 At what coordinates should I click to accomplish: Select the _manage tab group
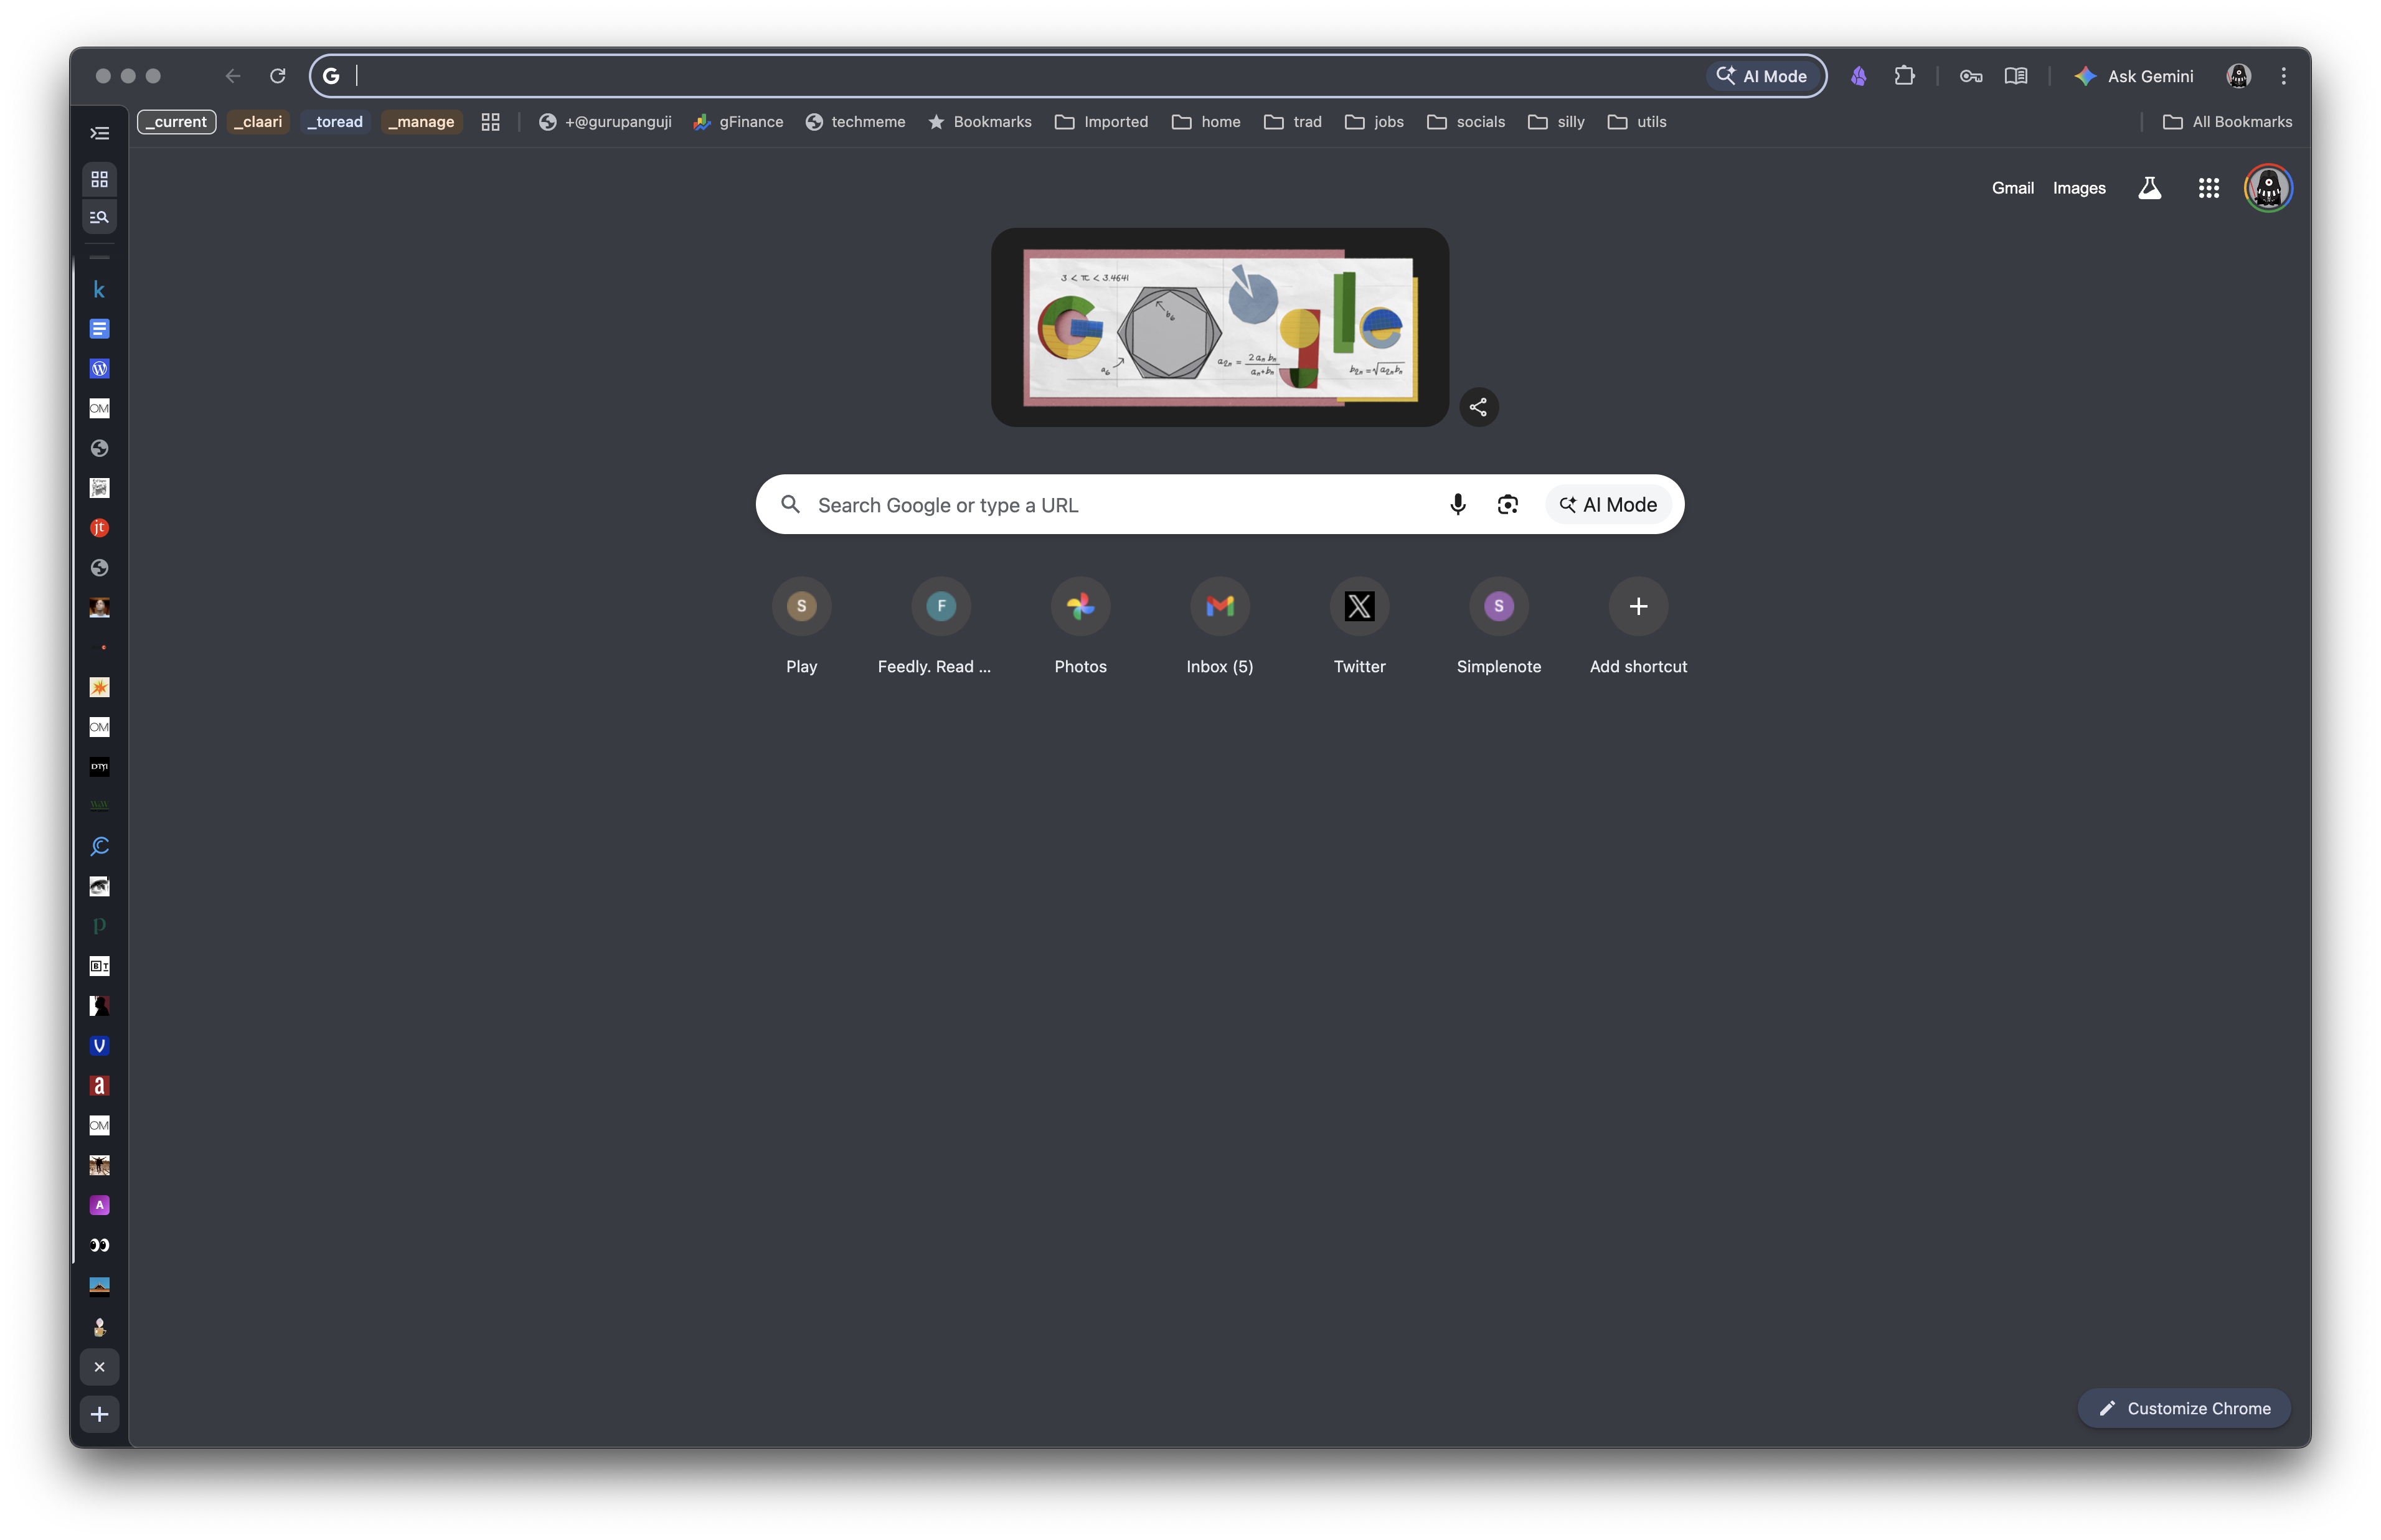(421, 122)
